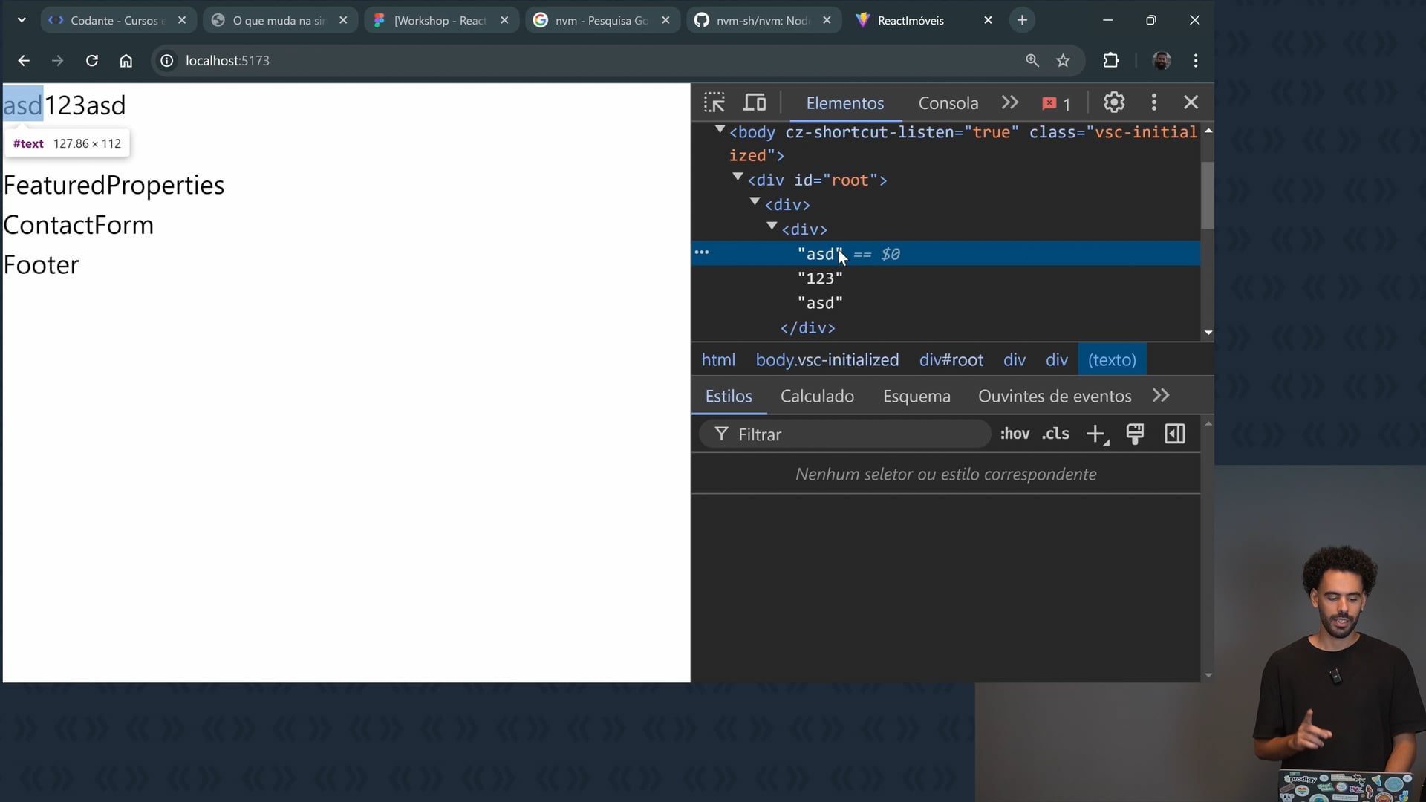Collapse the body element tree node
This screenshot has width=1426, height=802.
[x=720, y=130]
